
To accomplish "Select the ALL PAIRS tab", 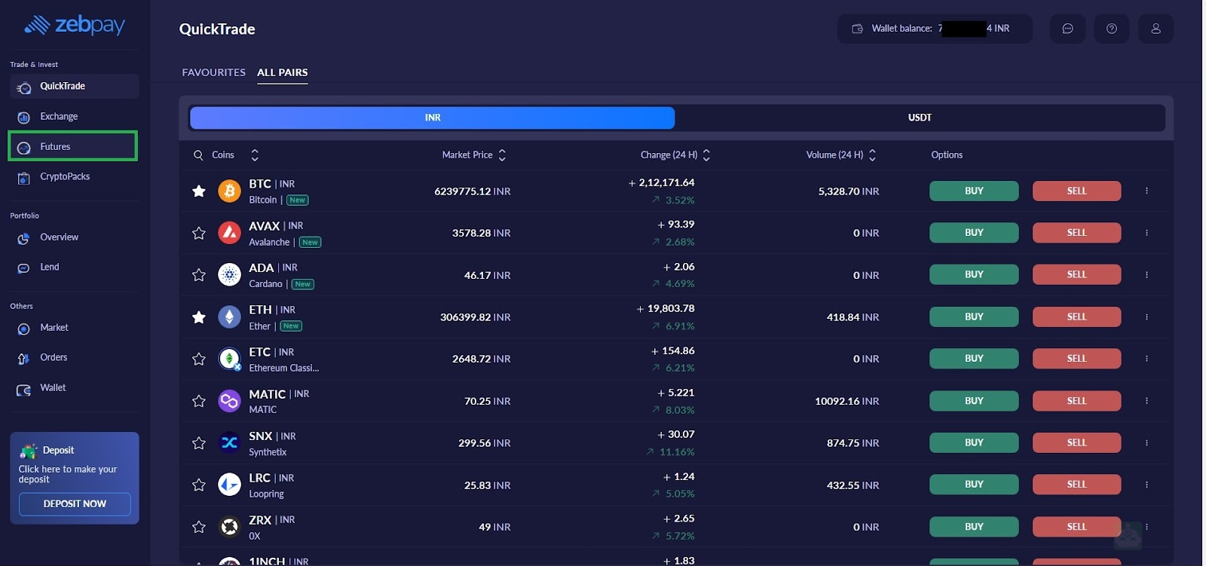I will (x=282, y=72).
